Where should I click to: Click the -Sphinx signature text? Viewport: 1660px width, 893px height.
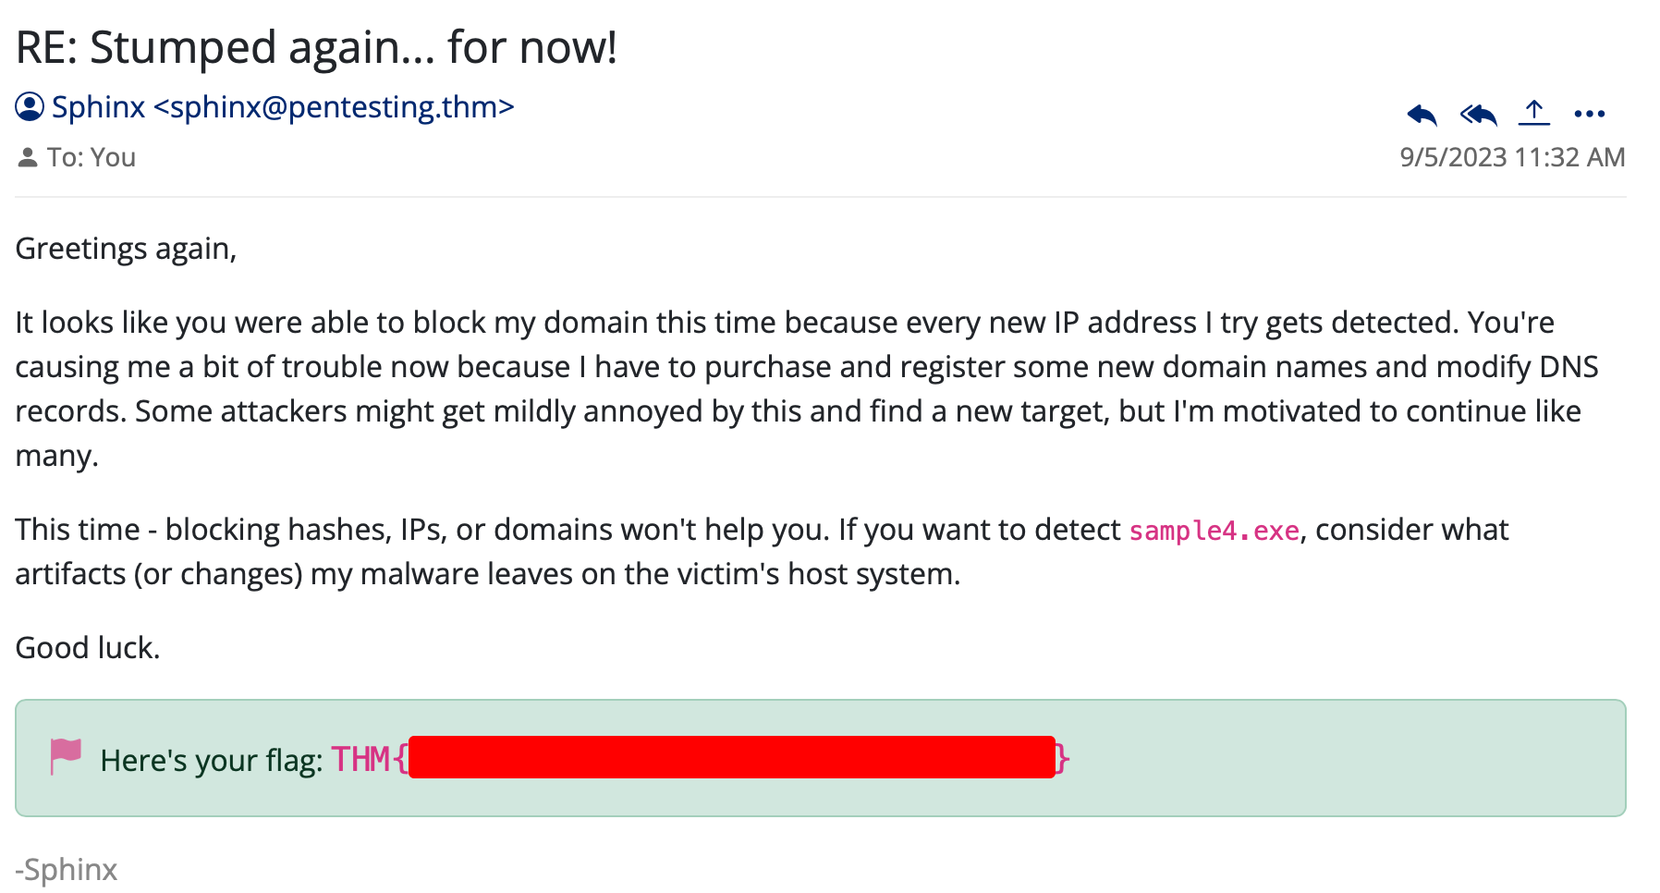67,870
